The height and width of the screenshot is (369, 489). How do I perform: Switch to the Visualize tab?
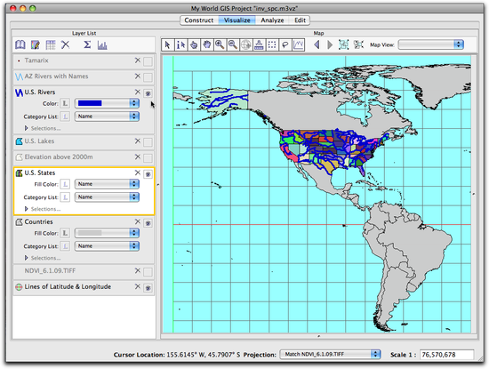(237, 20)
